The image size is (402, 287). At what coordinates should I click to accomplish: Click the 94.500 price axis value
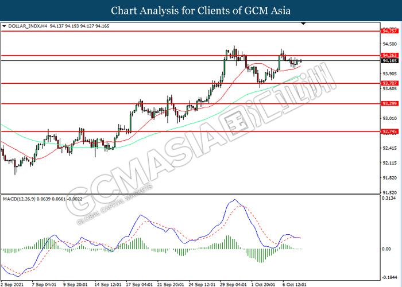(390, 44)
